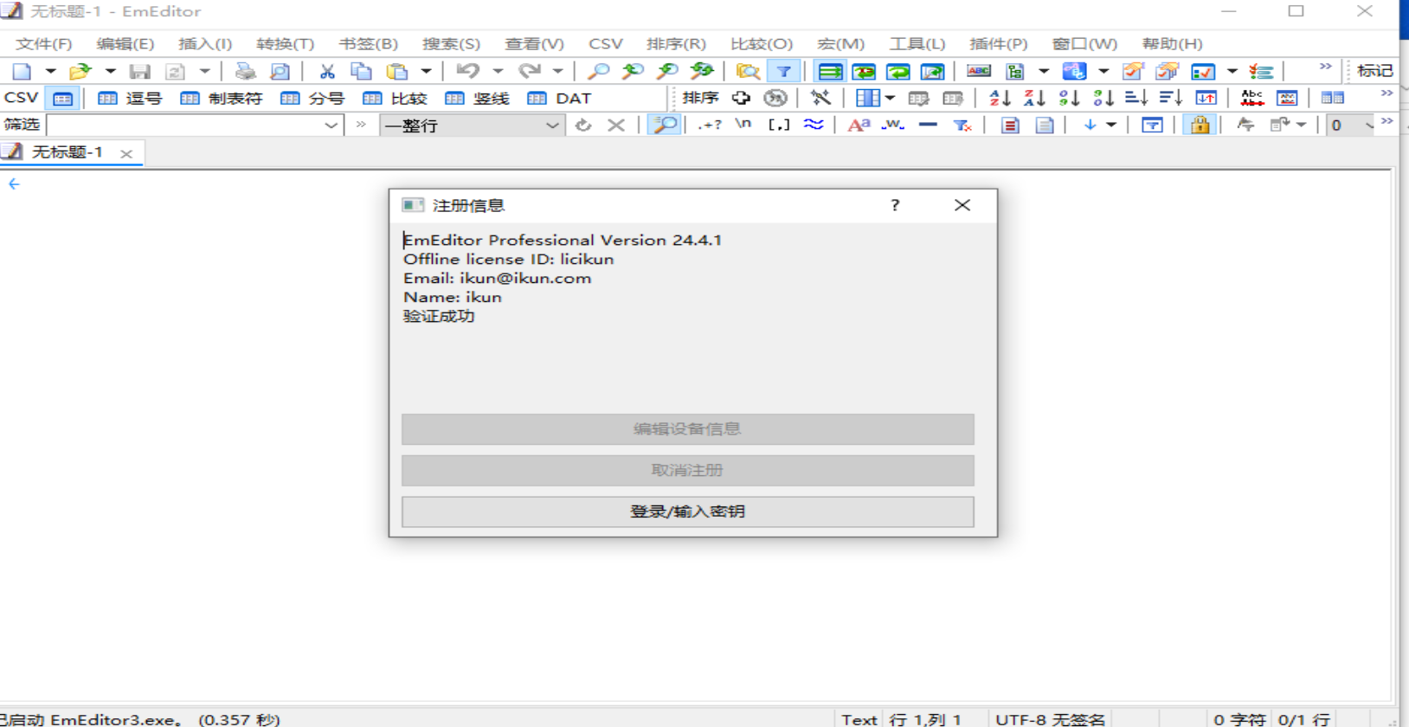Expand the top toolbar overflow chevron
This screenshot has width=1409, height=727.
1325,67
